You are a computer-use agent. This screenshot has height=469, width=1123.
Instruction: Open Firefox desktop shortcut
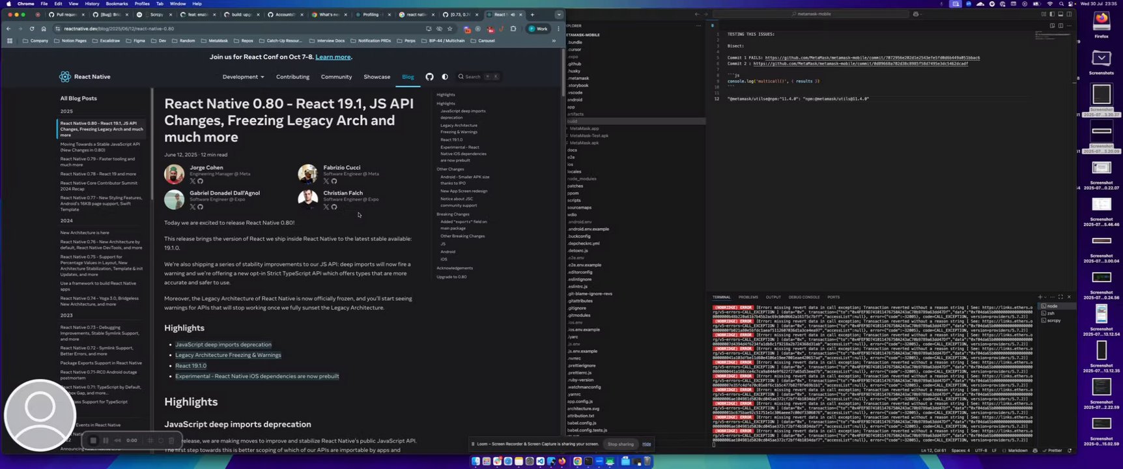(1102, 23)
